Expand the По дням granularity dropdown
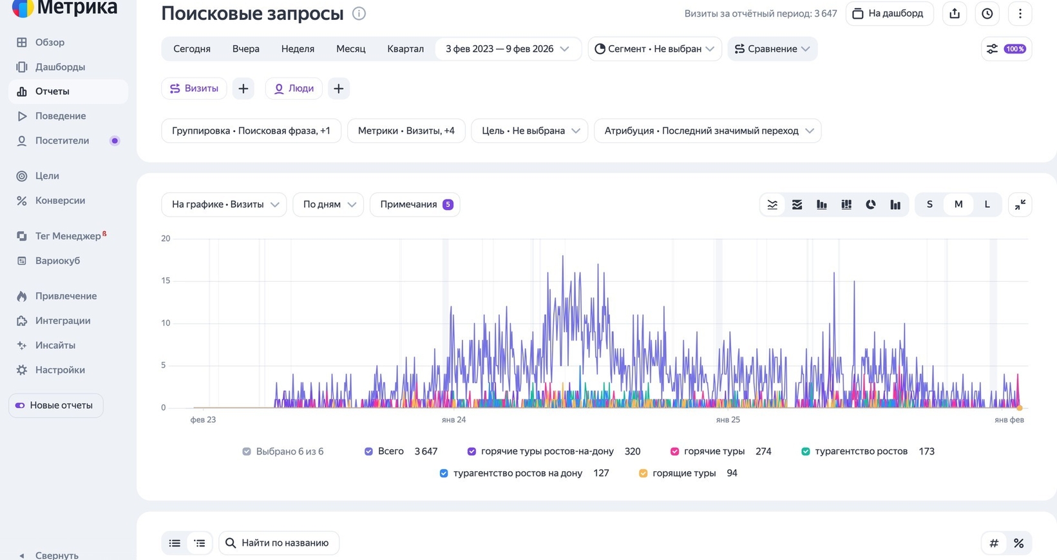This screenshot has height=560, width=1057. click(329, 205)
